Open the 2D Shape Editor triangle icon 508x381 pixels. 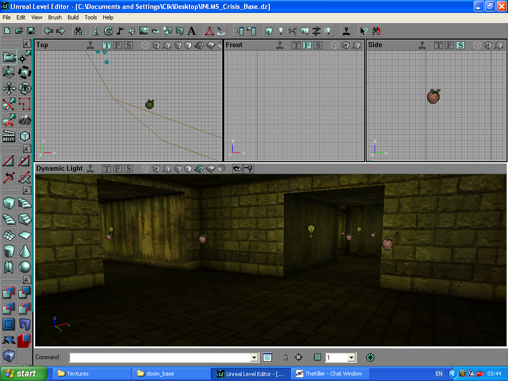pos(210,31)
